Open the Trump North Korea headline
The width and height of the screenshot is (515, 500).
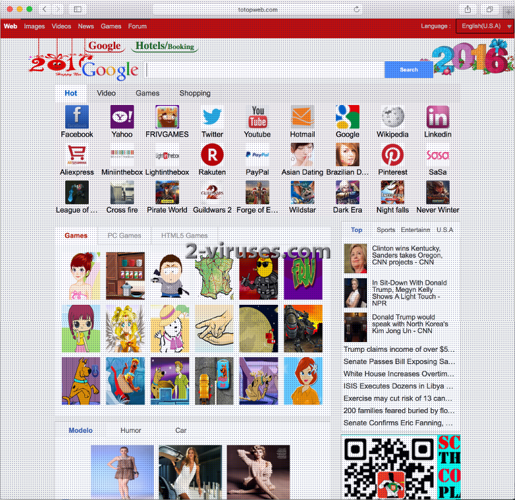(x=410, y=324)
